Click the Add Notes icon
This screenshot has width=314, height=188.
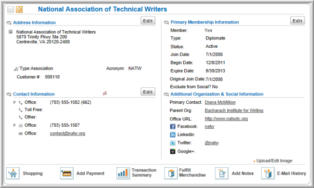pos(222,173)
